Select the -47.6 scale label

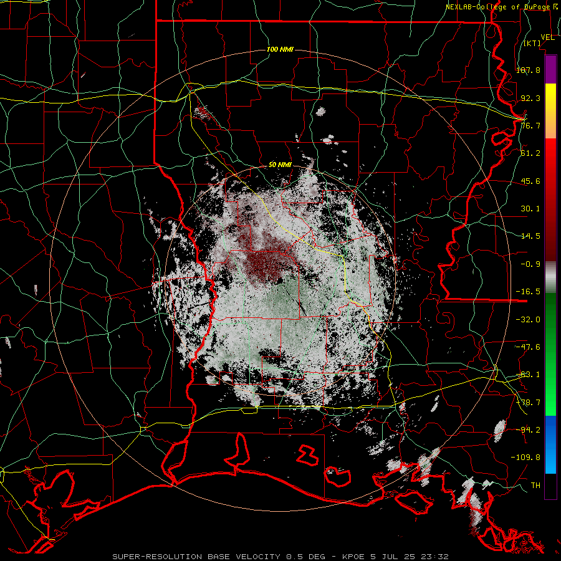pos(528,347)
